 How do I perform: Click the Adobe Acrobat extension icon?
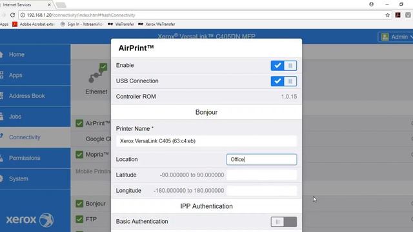398,15
